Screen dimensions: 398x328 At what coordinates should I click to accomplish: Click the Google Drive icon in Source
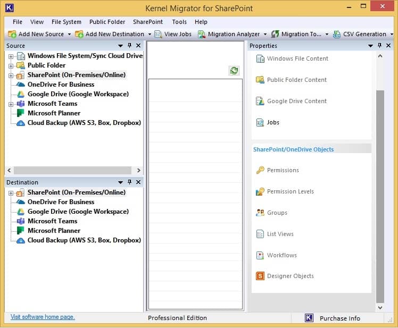tap(21, 94)
